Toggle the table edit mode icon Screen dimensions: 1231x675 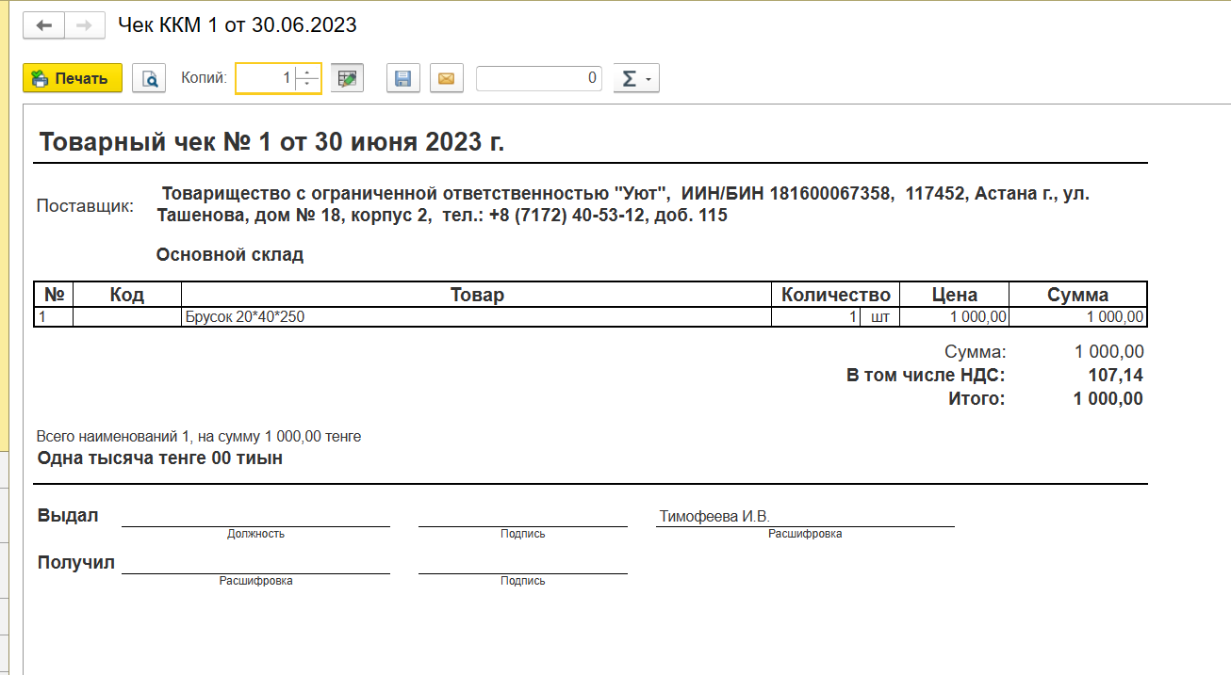(348, 79)
